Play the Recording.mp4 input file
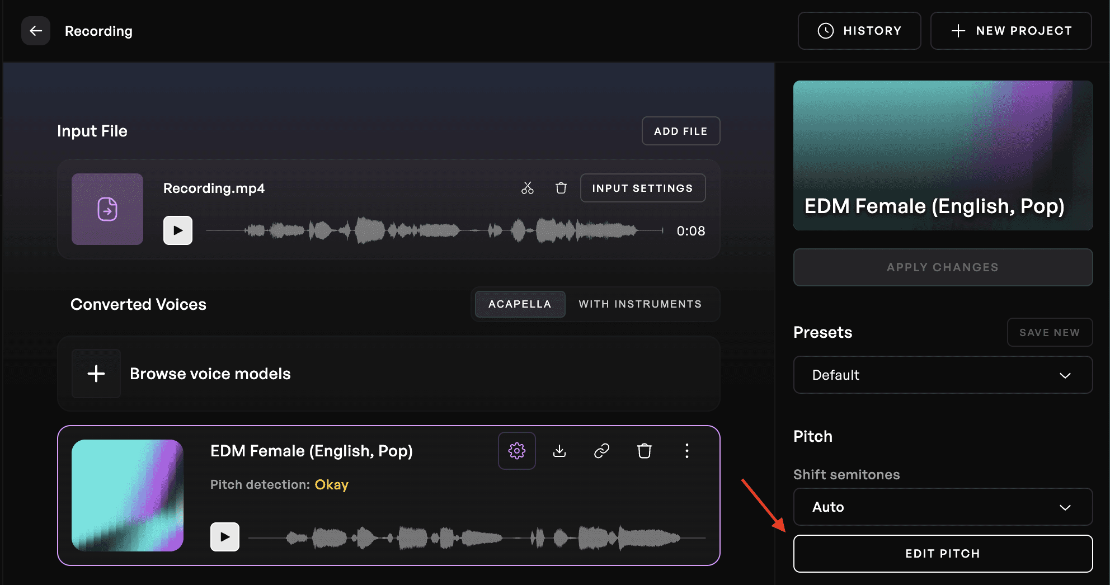This screenshot has width=1110, height=585. tap(178, 230)
